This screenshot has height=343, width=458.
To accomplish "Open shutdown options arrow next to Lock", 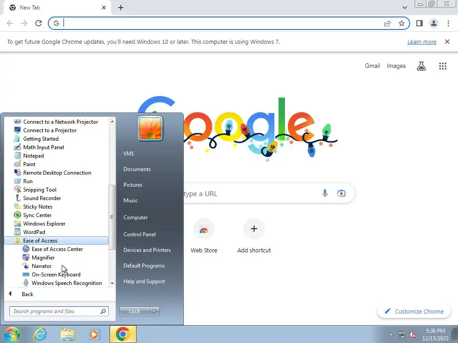I will 154,311.
